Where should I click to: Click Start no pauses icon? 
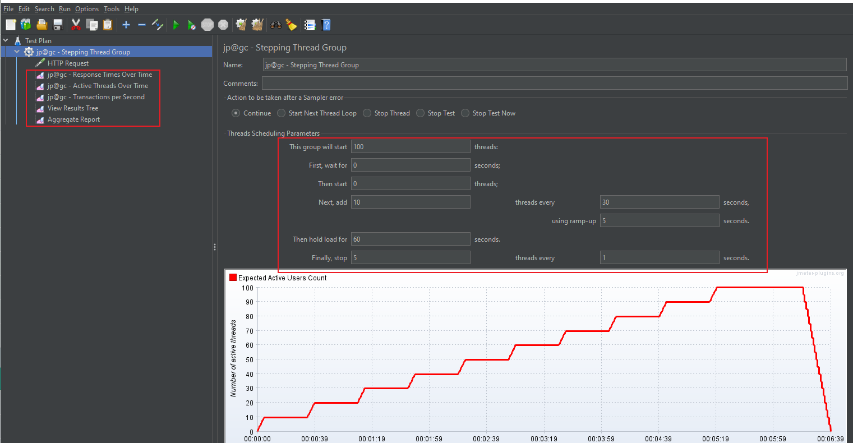(x=192, y=25)
